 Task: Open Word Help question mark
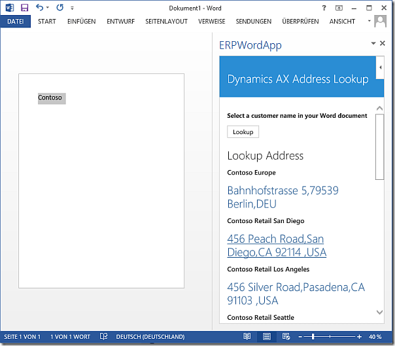[x=324, y=8]
